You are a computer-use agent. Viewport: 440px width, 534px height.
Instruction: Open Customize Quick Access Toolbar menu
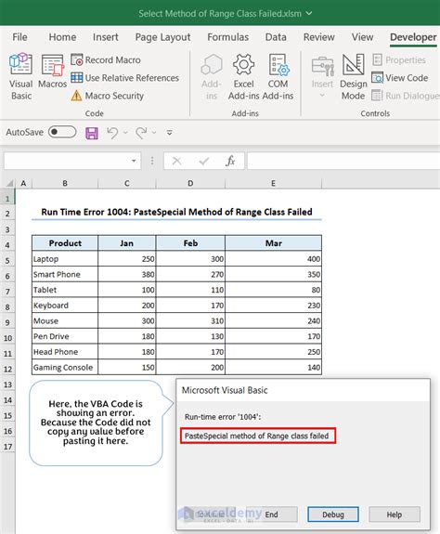169,133
